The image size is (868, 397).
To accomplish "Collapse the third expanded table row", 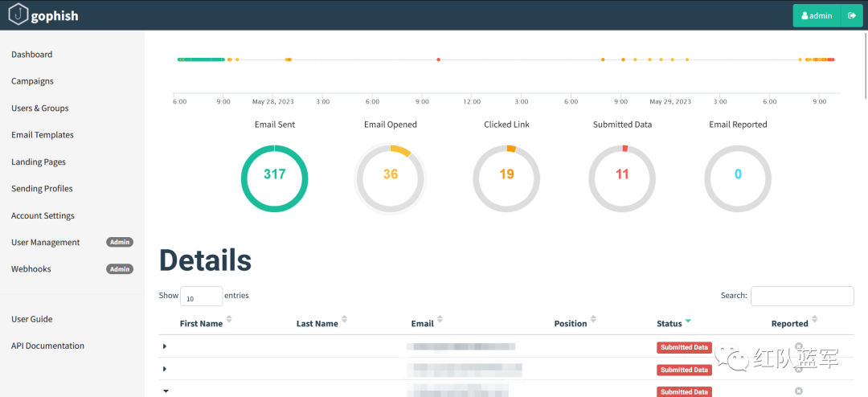I will pyautogui.click(x=165, y=391).
